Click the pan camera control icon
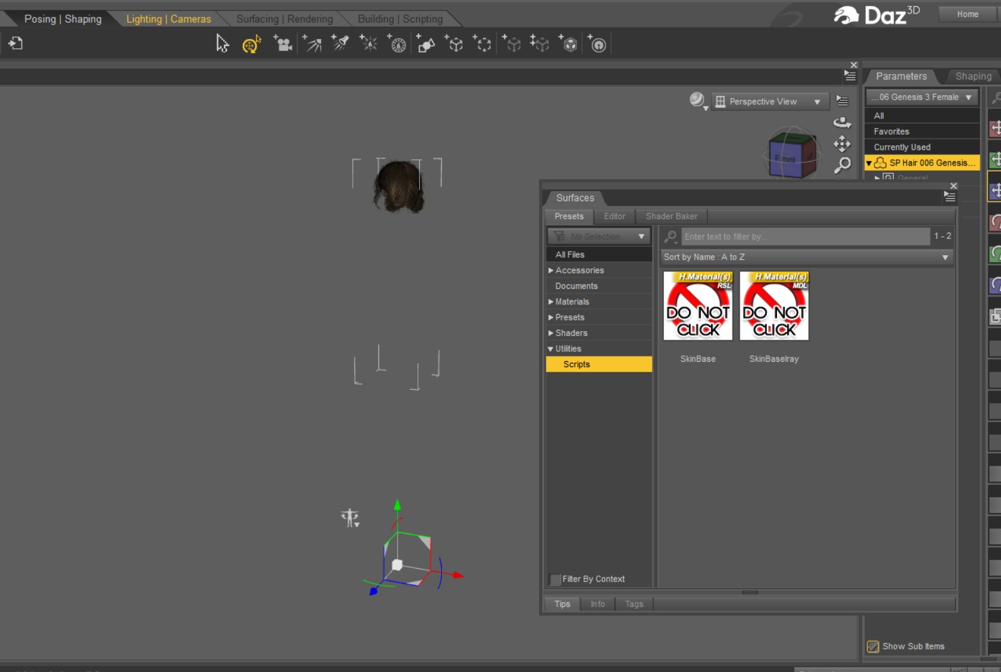This screenshot has width=1001, height=672. tap(842, 144)
